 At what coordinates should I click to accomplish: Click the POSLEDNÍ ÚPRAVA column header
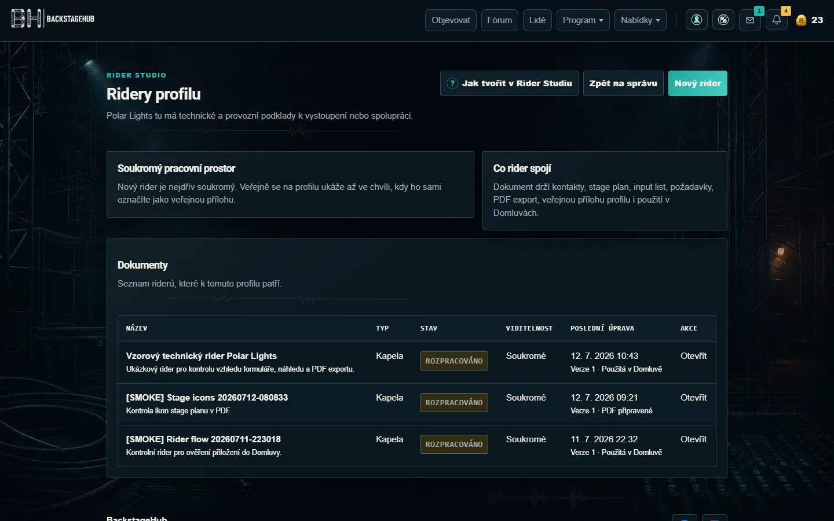[x=602, y=328]
